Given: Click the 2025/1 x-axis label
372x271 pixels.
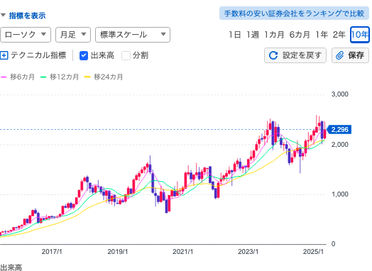Looking at the screenshot, I should 313,252.
